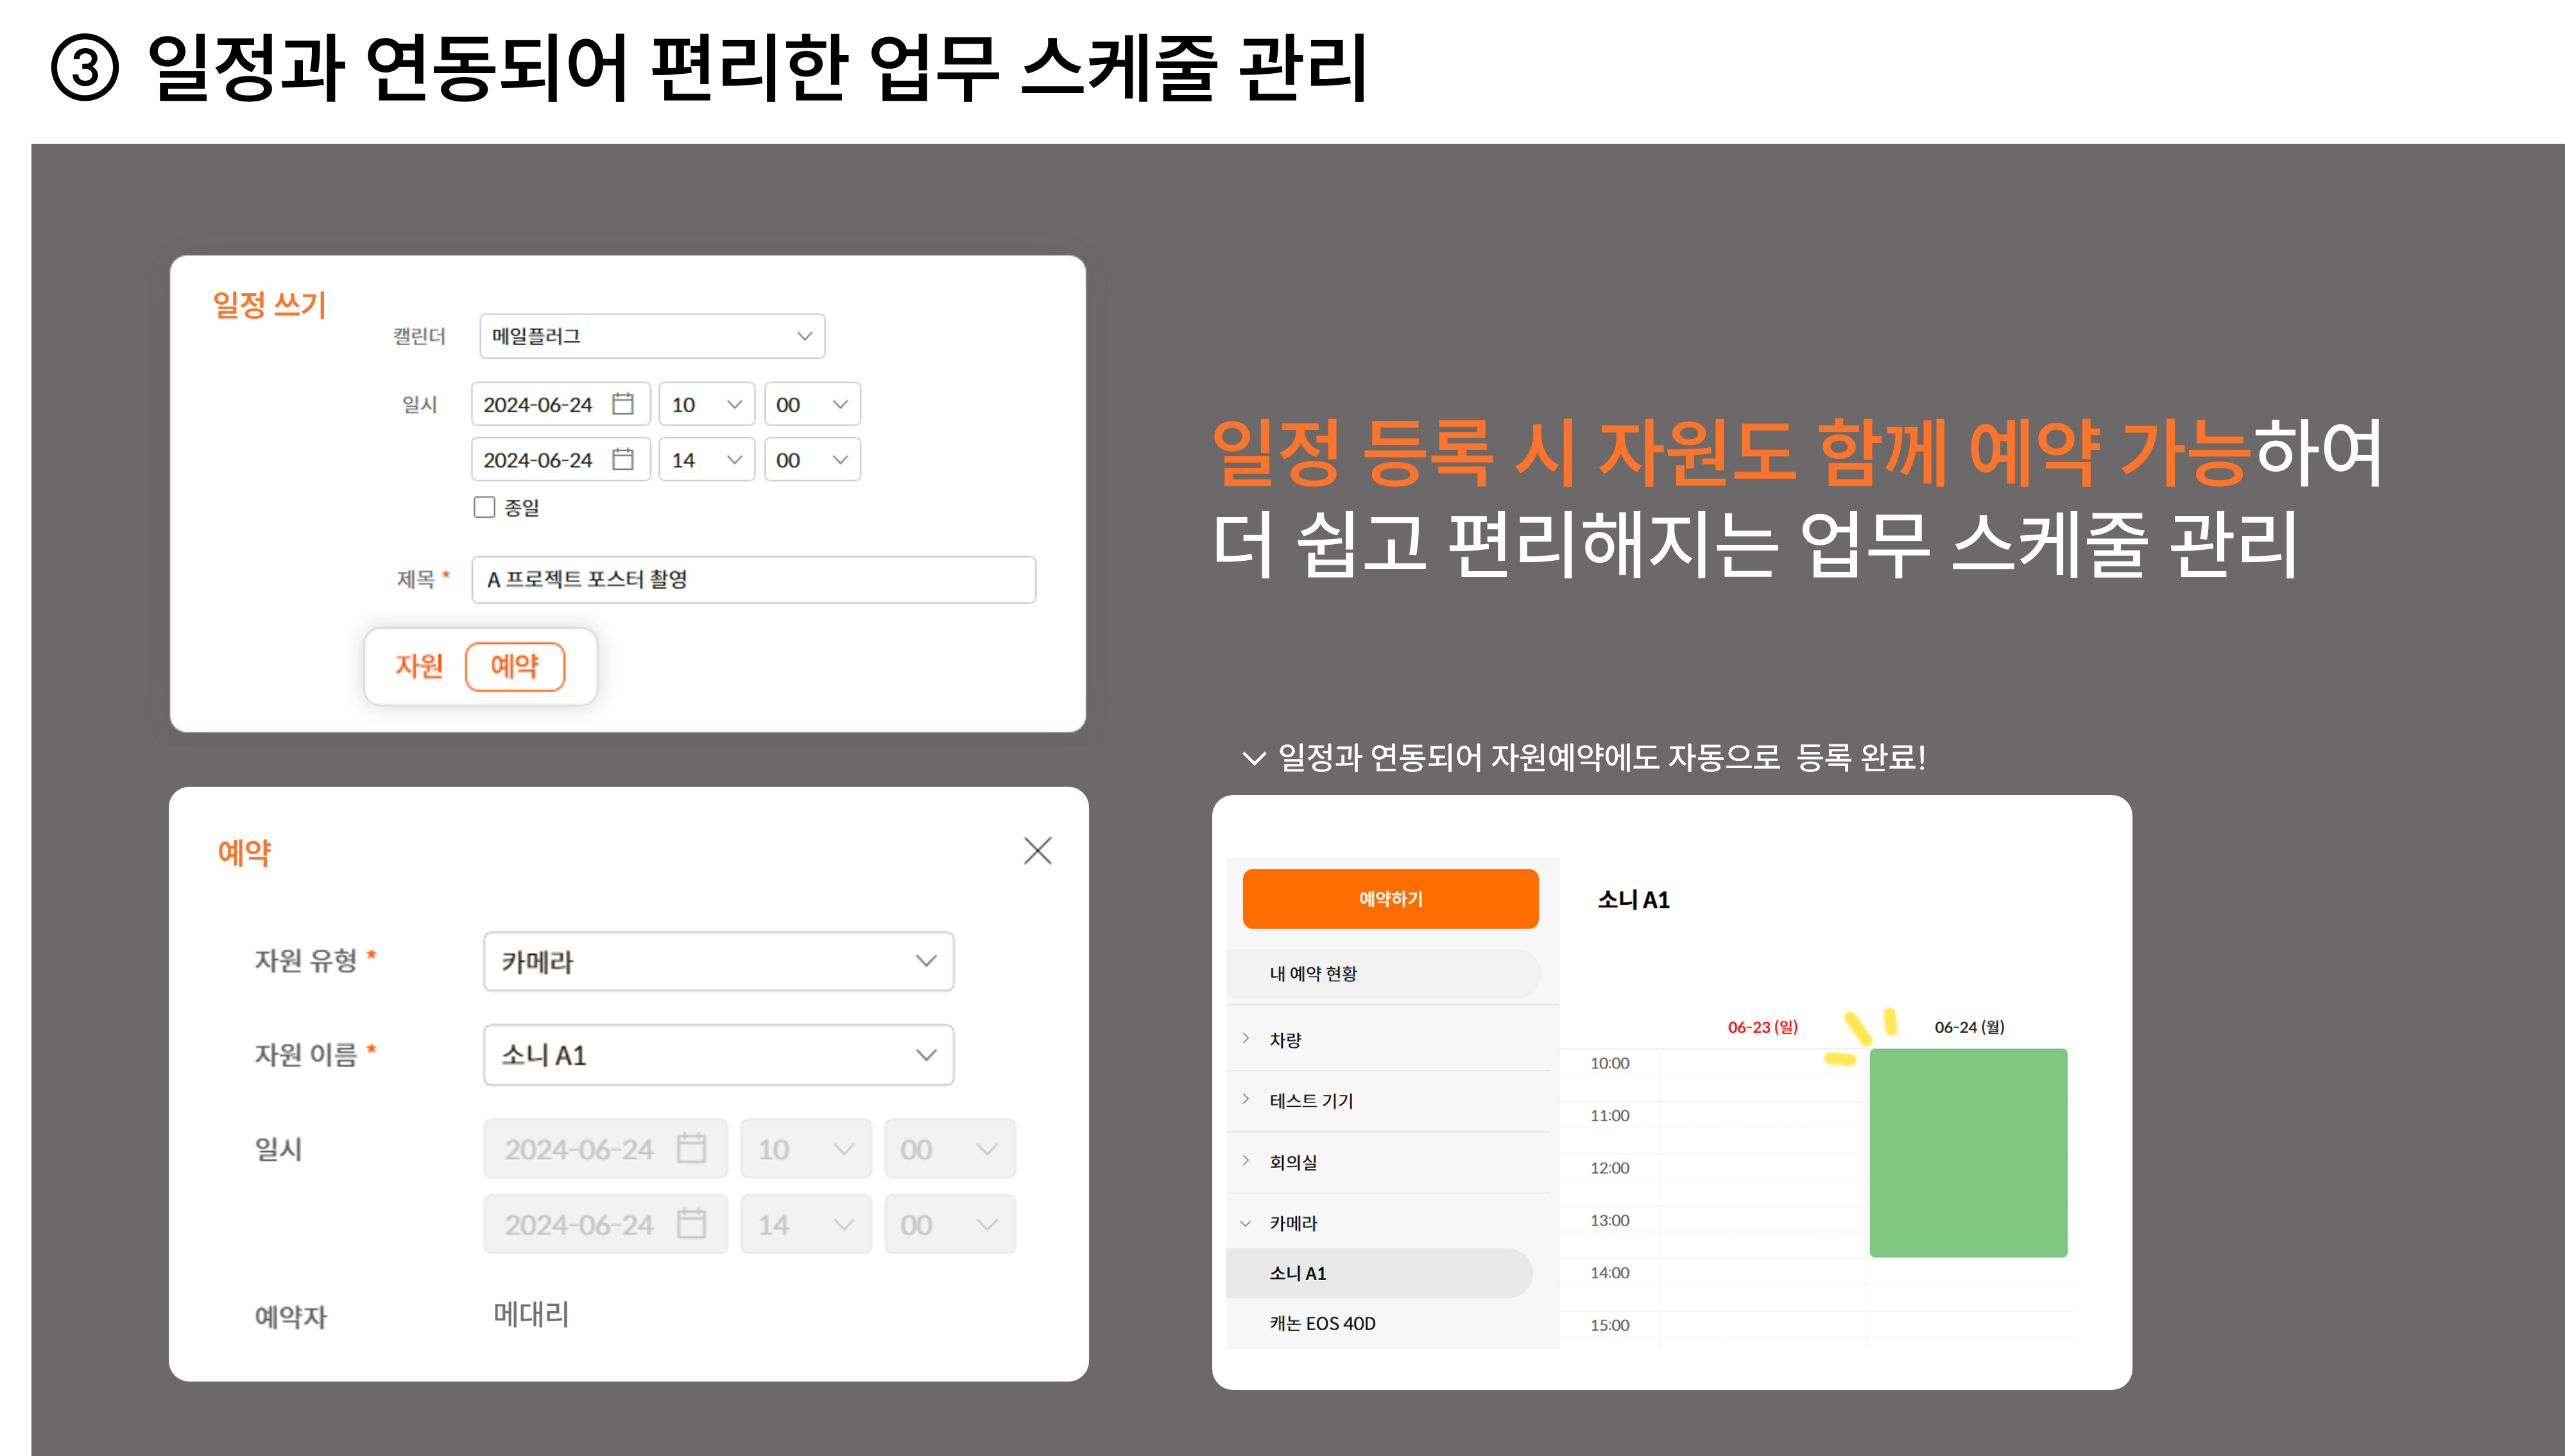Open the 캘린더 메일플러그 dropdown

(x=652, y=336)
